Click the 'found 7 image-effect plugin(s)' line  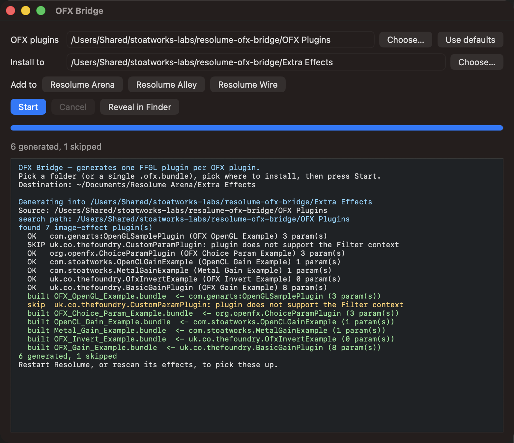pyautogui.click(x=85, y=227)
